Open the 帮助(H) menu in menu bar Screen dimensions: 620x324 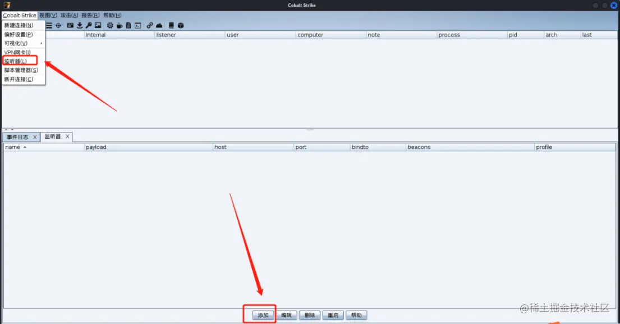[x=112, y=15]
